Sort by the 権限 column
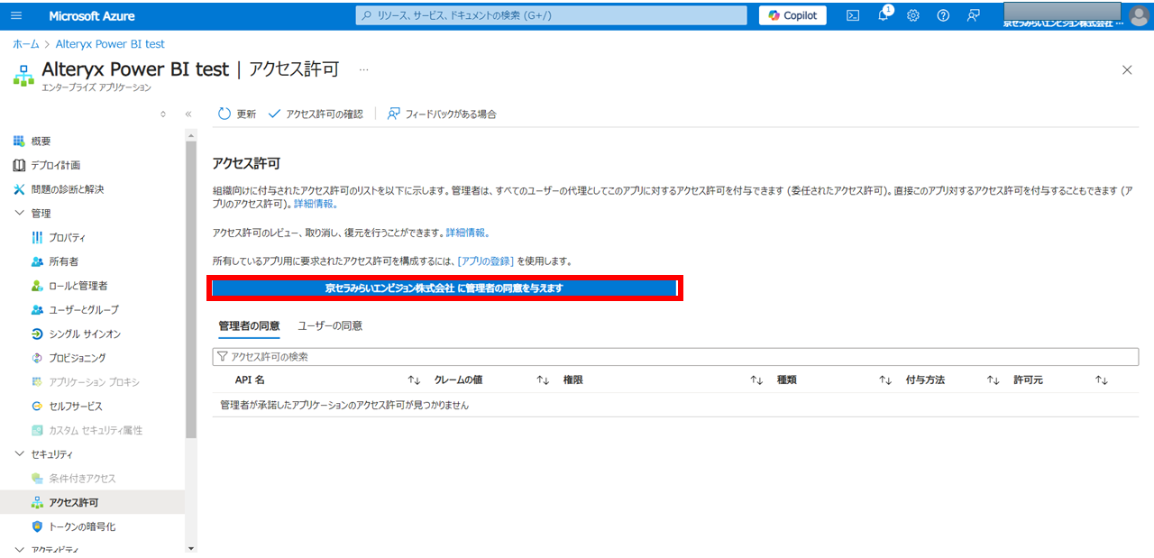Image resolution: width=1154 pixels, height=558 pixels. click(x=573, y=380)
